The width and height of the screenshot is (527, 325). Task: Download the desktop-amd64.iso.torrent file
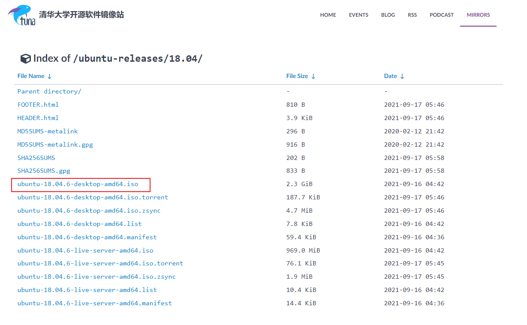(x=93, y=197)
